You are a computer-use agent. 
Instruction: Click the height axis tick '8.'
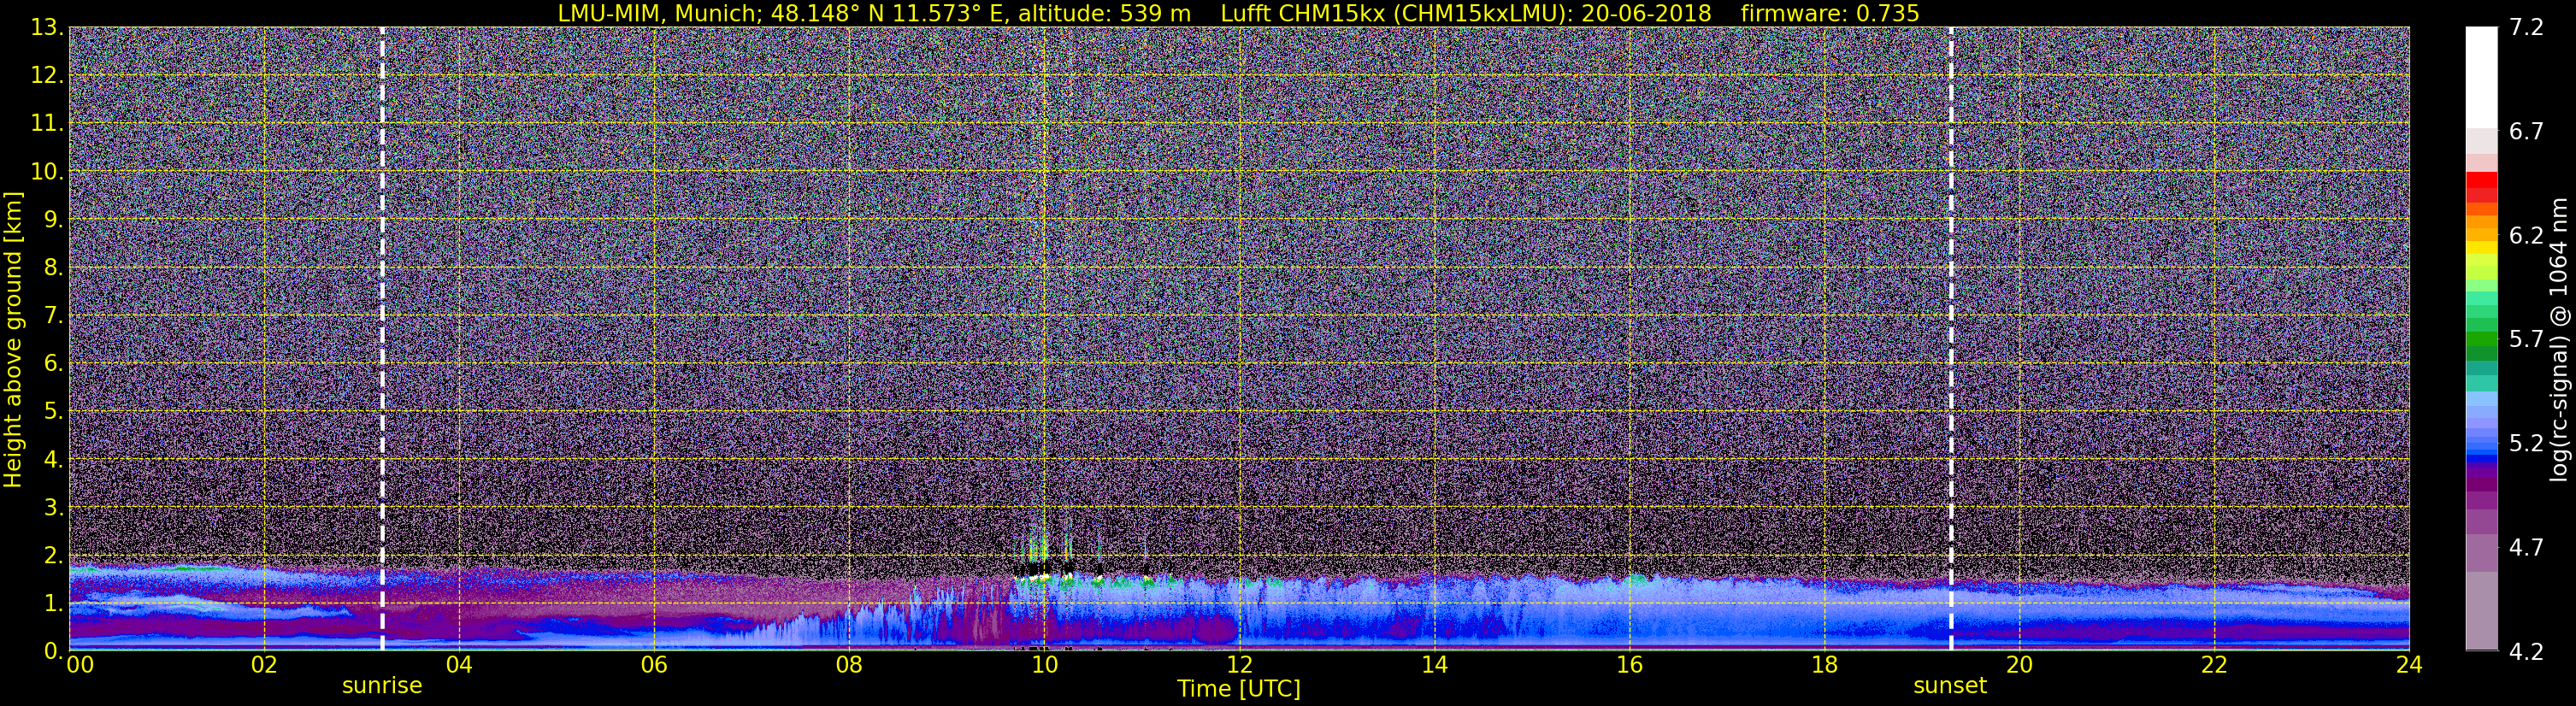[x=54, y=268]
